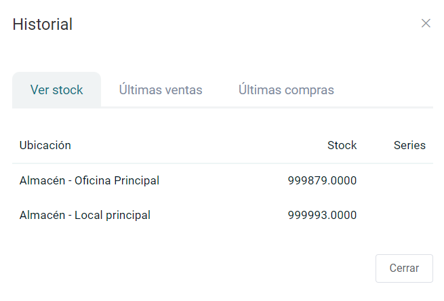
Task: Open the Últimas compras tab
Action: click(x=286, y=89)
